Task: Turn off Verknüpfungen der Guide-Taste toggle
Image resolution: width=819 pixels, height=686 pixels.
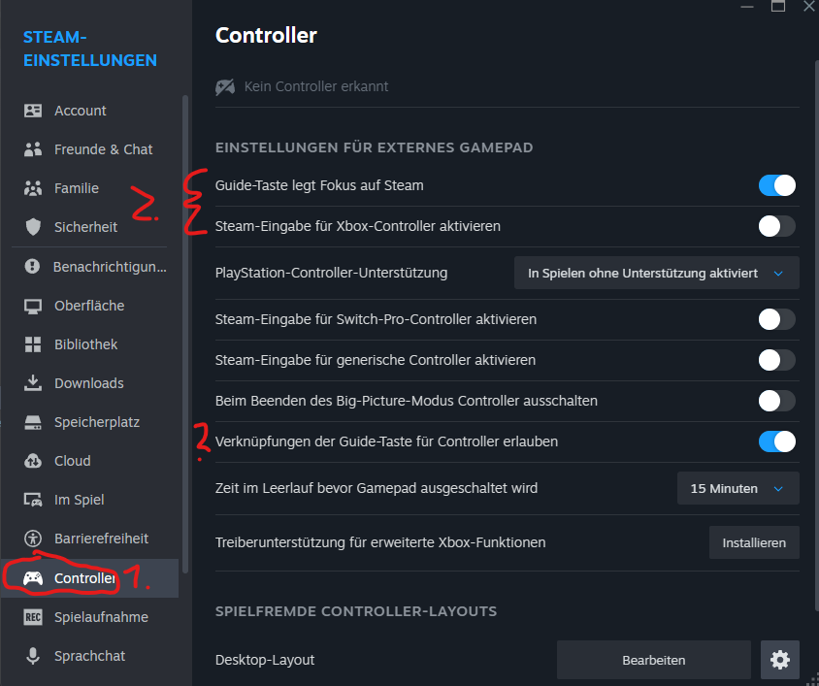Action: (x=777, y=441)
